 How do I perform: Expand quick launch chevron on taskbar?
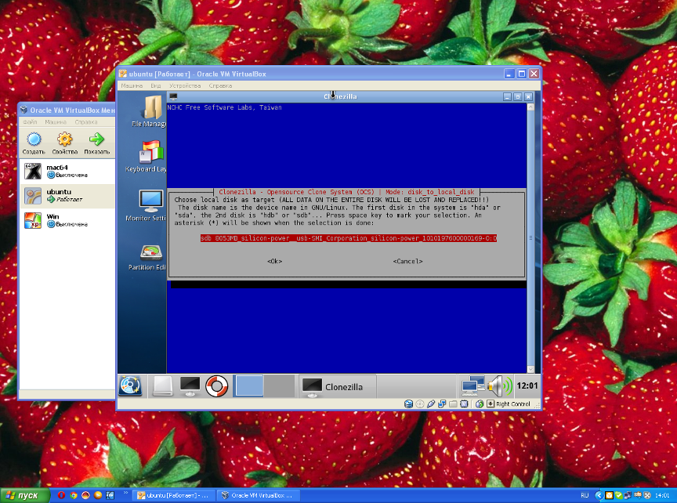[x=126, y=493]
